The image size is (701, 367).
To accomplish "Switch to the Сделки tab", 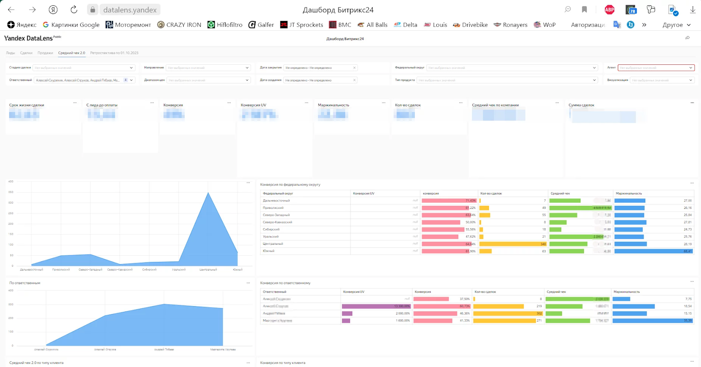I will (26, 53).
